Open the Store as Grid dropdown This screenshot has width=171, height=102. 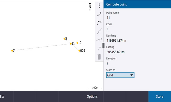120,75
